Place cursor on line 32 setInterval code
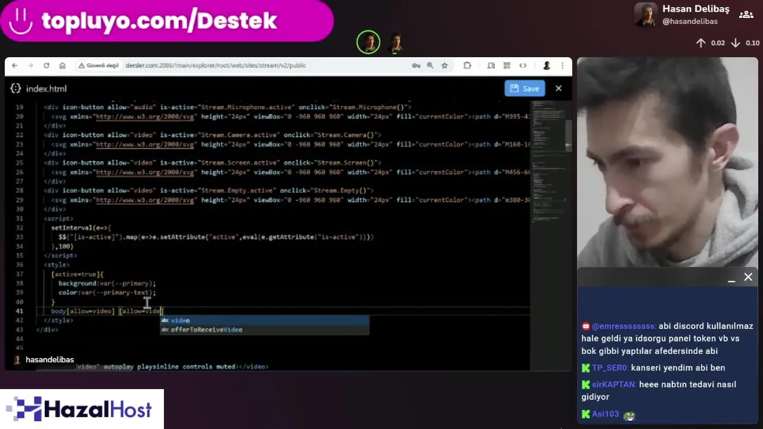This screenshot has width=763, height=429. pos(81,228)
